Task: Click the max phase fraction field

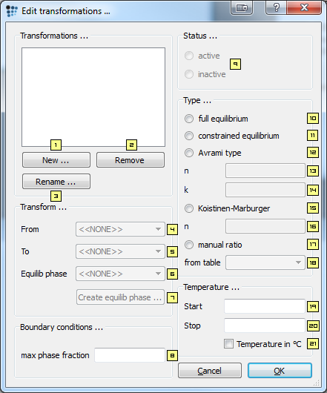Action: click(x=130, y=355)
